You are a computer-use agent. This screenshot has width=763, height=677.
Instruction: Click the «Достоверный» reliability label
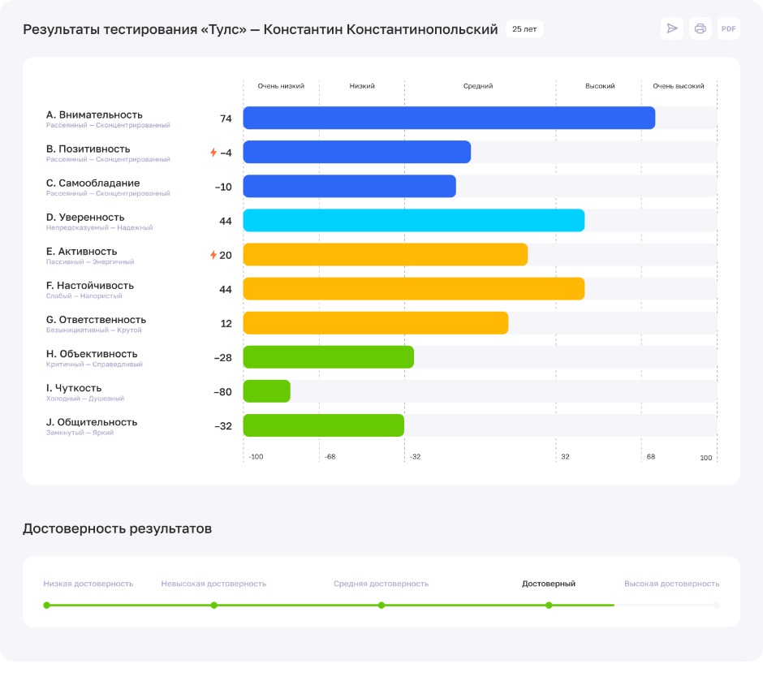pos(549,584)
